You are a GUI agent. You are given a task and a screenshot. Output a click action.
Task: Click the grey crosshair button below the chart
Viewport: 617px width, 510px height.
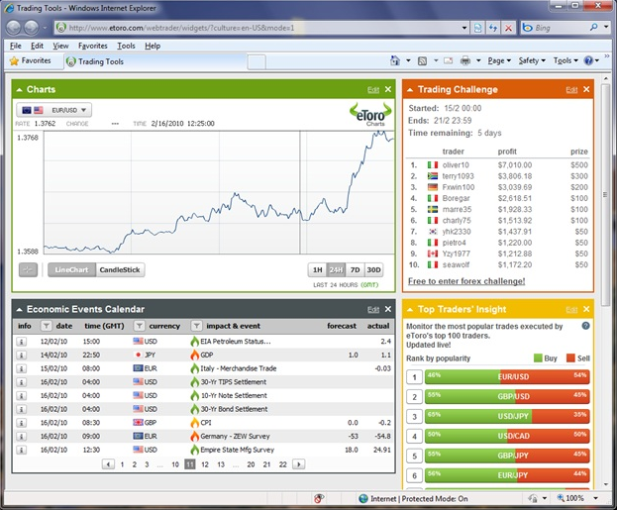point(29,269)
